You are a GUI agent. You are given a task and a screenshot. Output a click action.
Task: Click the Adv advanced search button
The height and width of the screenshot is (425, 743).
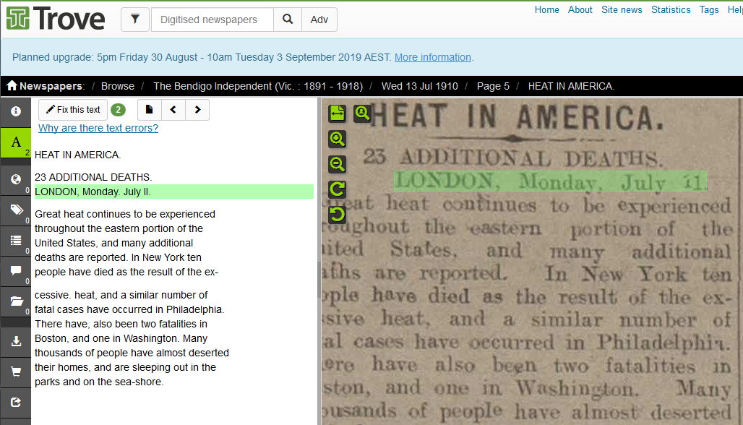319,20
